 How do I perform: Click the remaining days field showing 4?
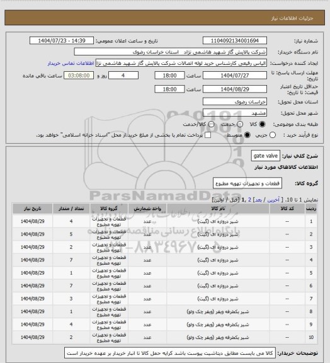point(123,75)
